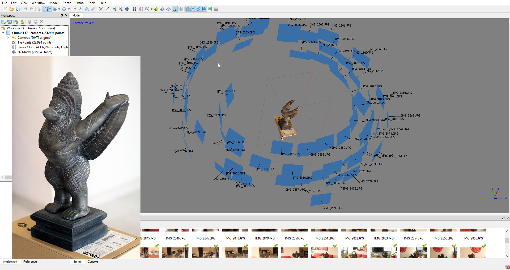The height and width of the screenshot is (270, 510).
Task: Toggle image thumbnails display in toolbar
Action: tap(210, 9)
